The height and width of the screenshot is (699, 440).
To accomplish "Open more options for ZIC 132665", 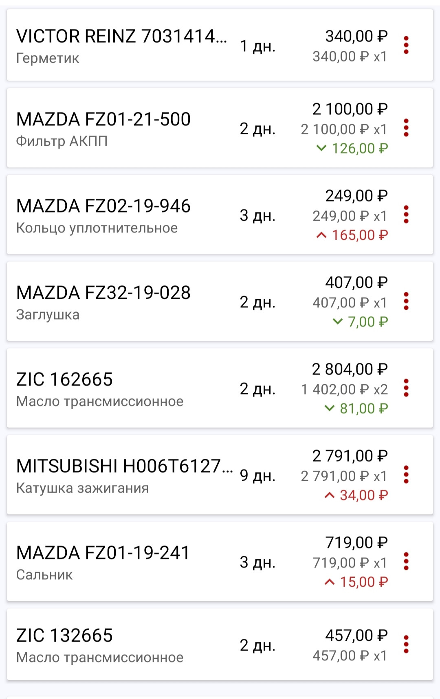I will (406, 644).
